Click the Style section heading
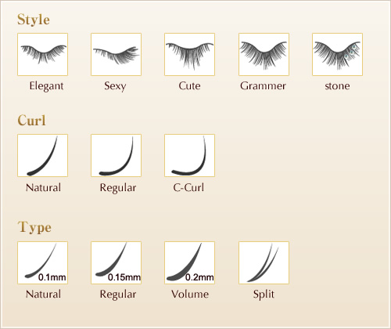This screenshot has width=391, height=329. 34,20
